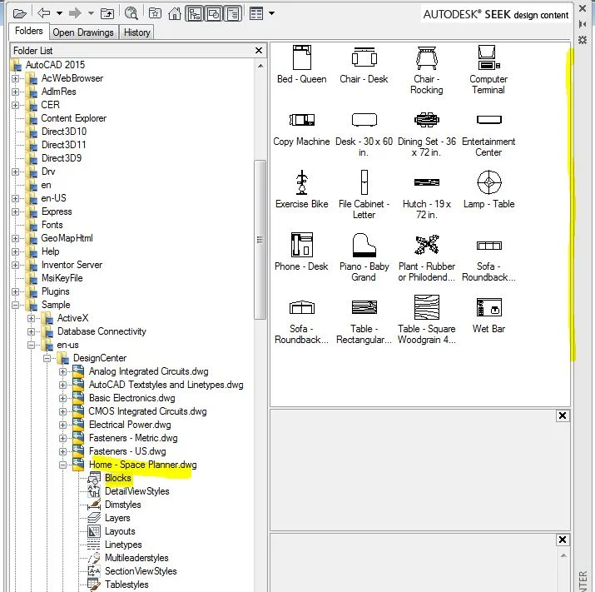Viewport: 595px width, 592px height.
Task: Select Multileaderstyles in the tree
Action: click(x=136, y=558)
